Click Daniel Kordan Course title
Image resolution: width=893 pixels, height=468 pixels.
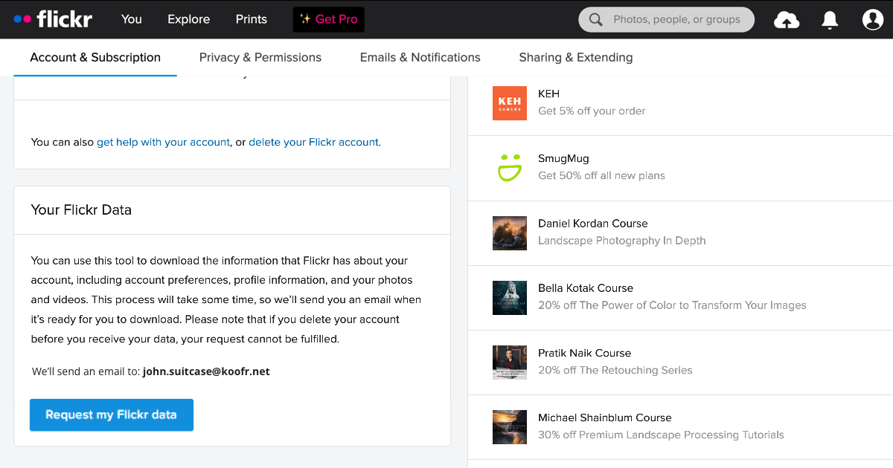coord(593,223)
